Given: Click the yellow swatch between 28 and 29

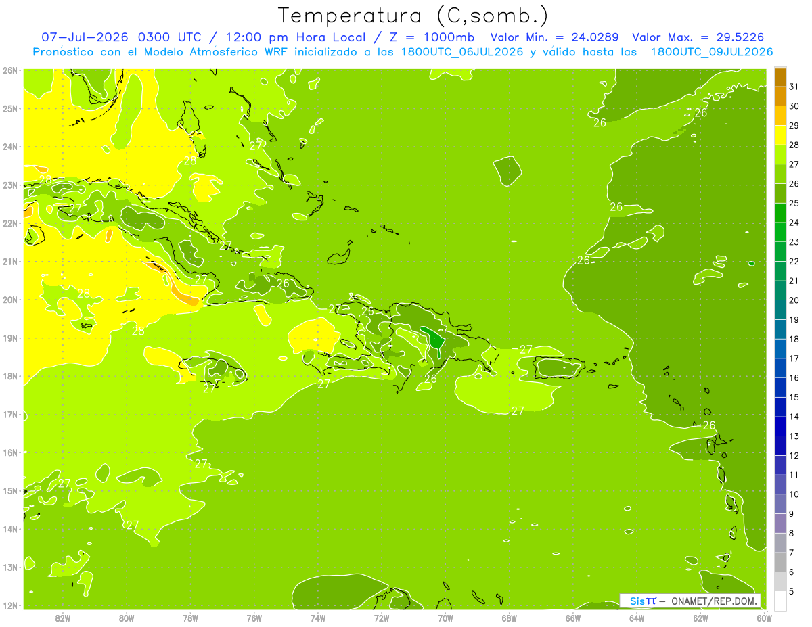Looking at the screenshot, I should [780, 135].
